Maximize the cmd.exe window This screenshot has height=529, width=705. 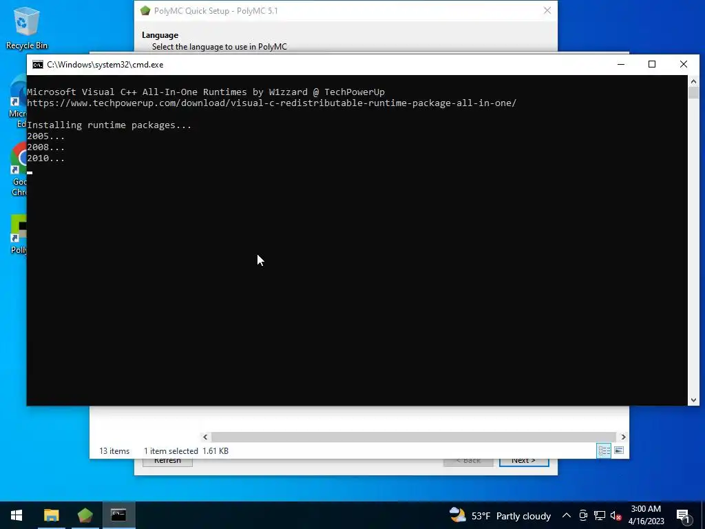652,64
